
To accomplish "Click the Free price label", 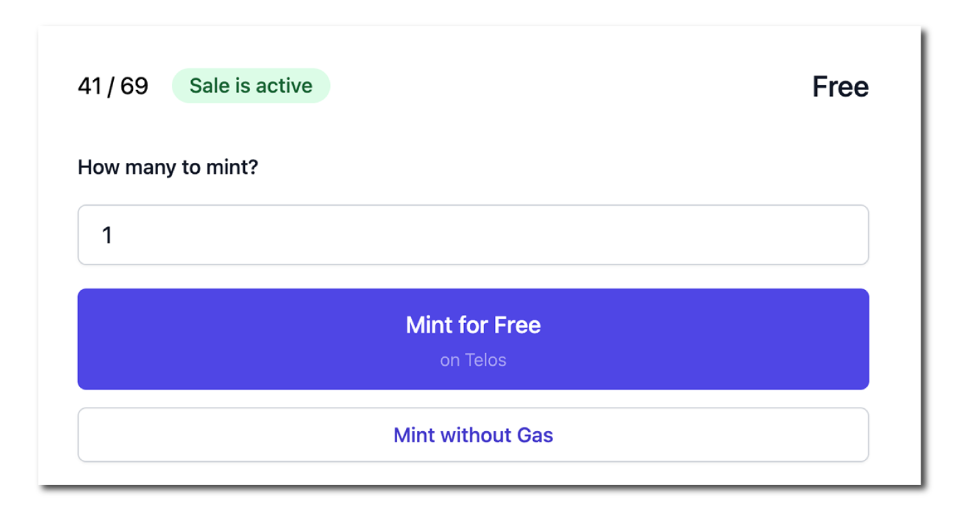I will click(840, 87).
